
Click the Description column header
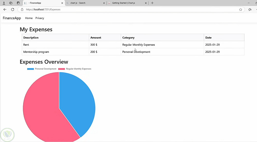pos(56,38)
